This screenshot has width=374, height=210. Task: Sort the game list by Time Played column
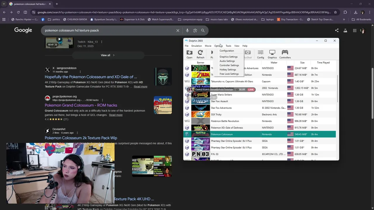coord(323,63)
